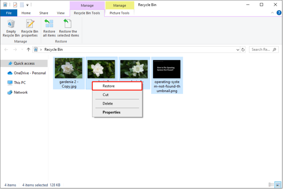This screenshot has width=283, height=189.
Task: Switch to Large icons view in status bar
Action: 278,185
